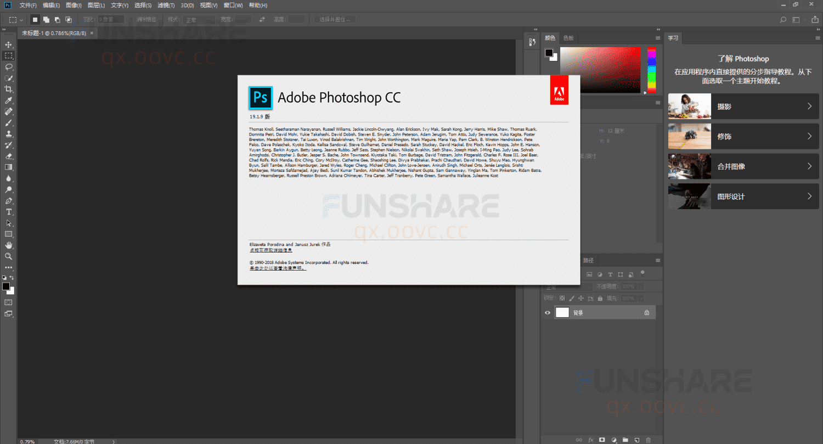Create a new layer
The height and width of the screenshot is (444, 823).
pos(636,440)
